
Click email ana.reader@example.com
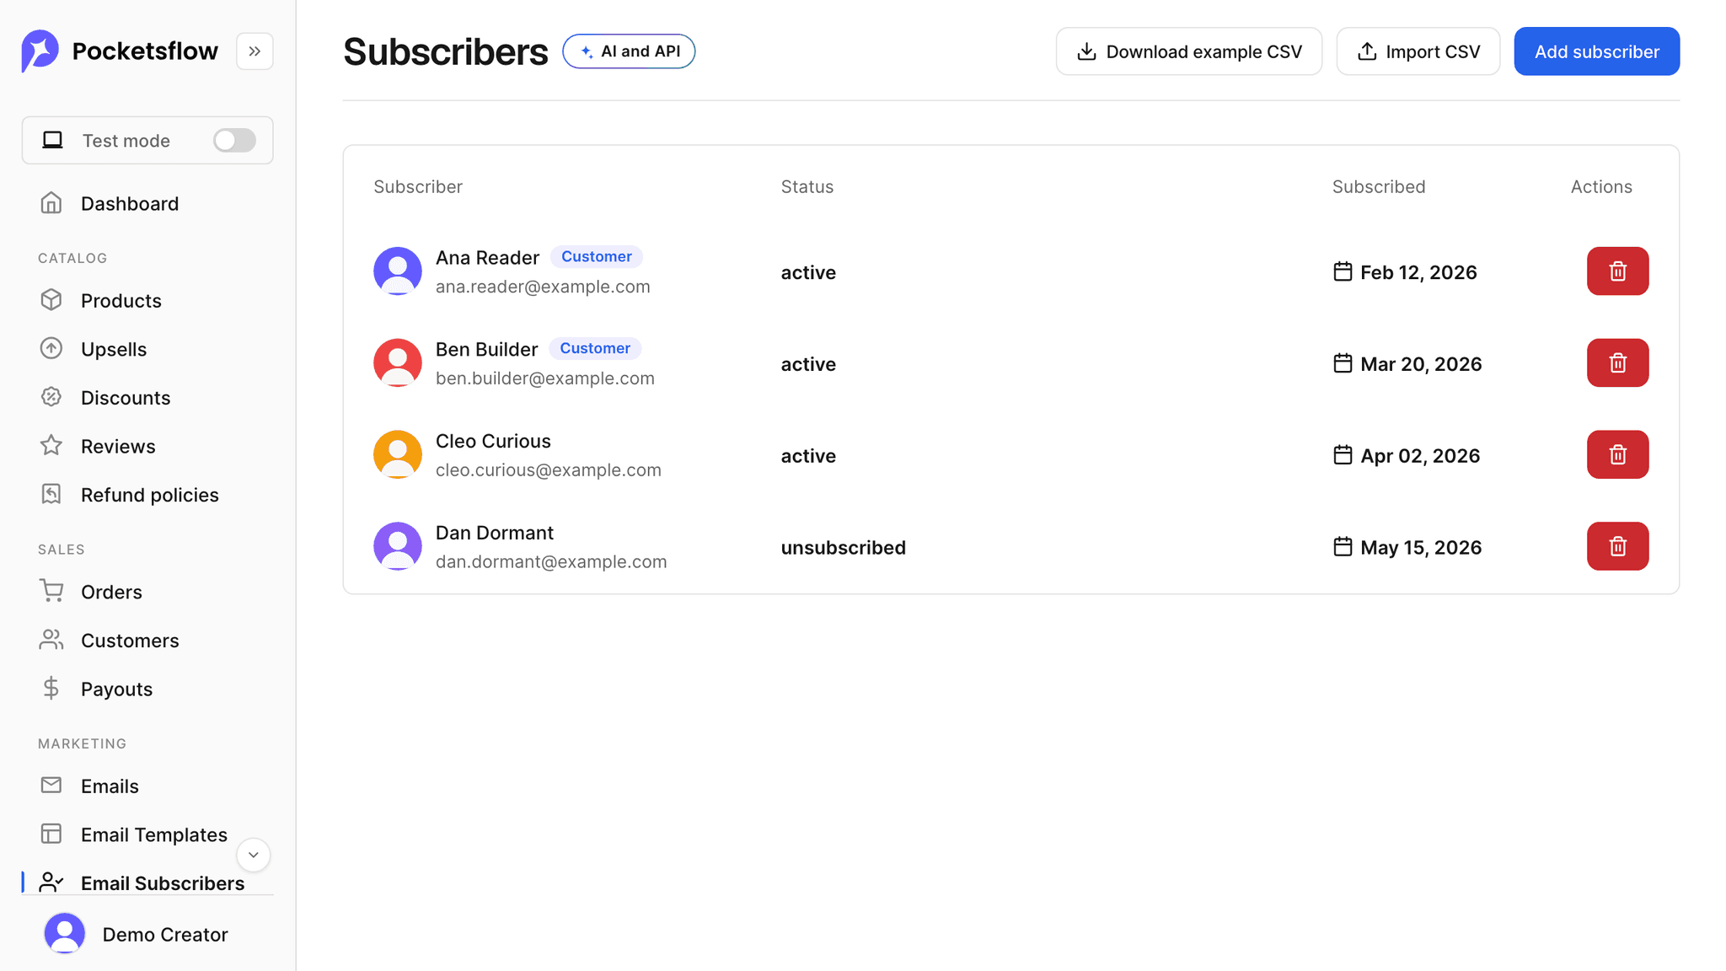543,287
